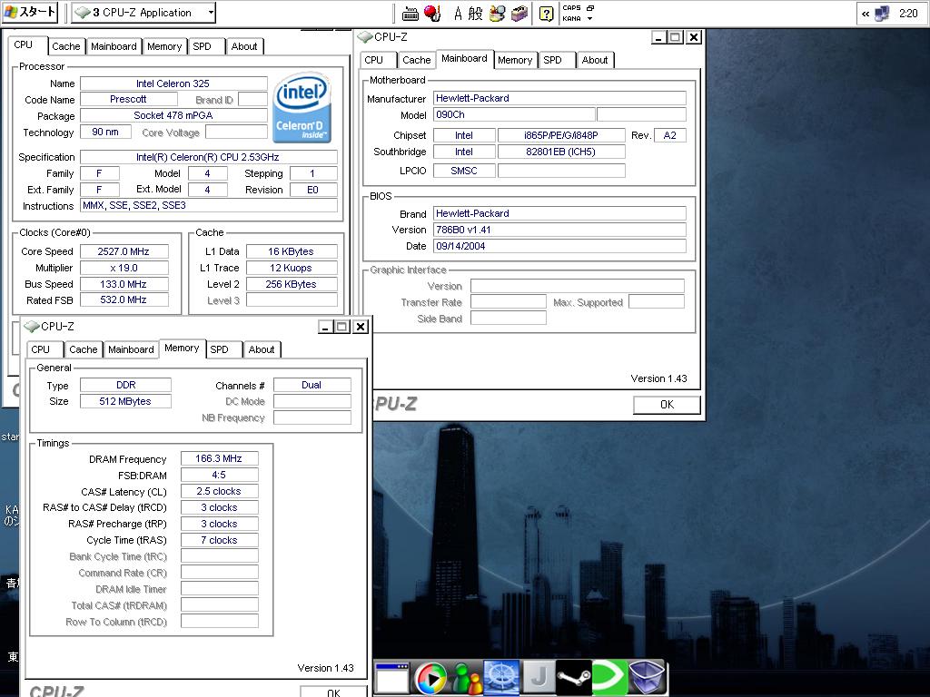Click the Mainboard window CPU-Z title icon

365,37
